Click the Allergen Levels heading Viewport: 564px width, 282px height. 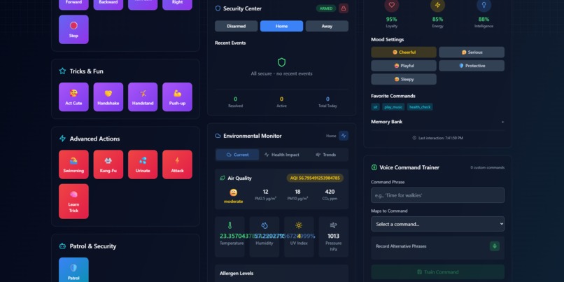[x=237, y=274]
